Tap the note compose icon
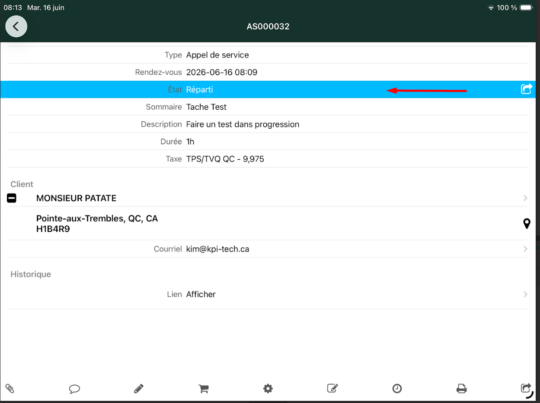The image size is (540, 403). pyautogui.click(x=332, y=388)
